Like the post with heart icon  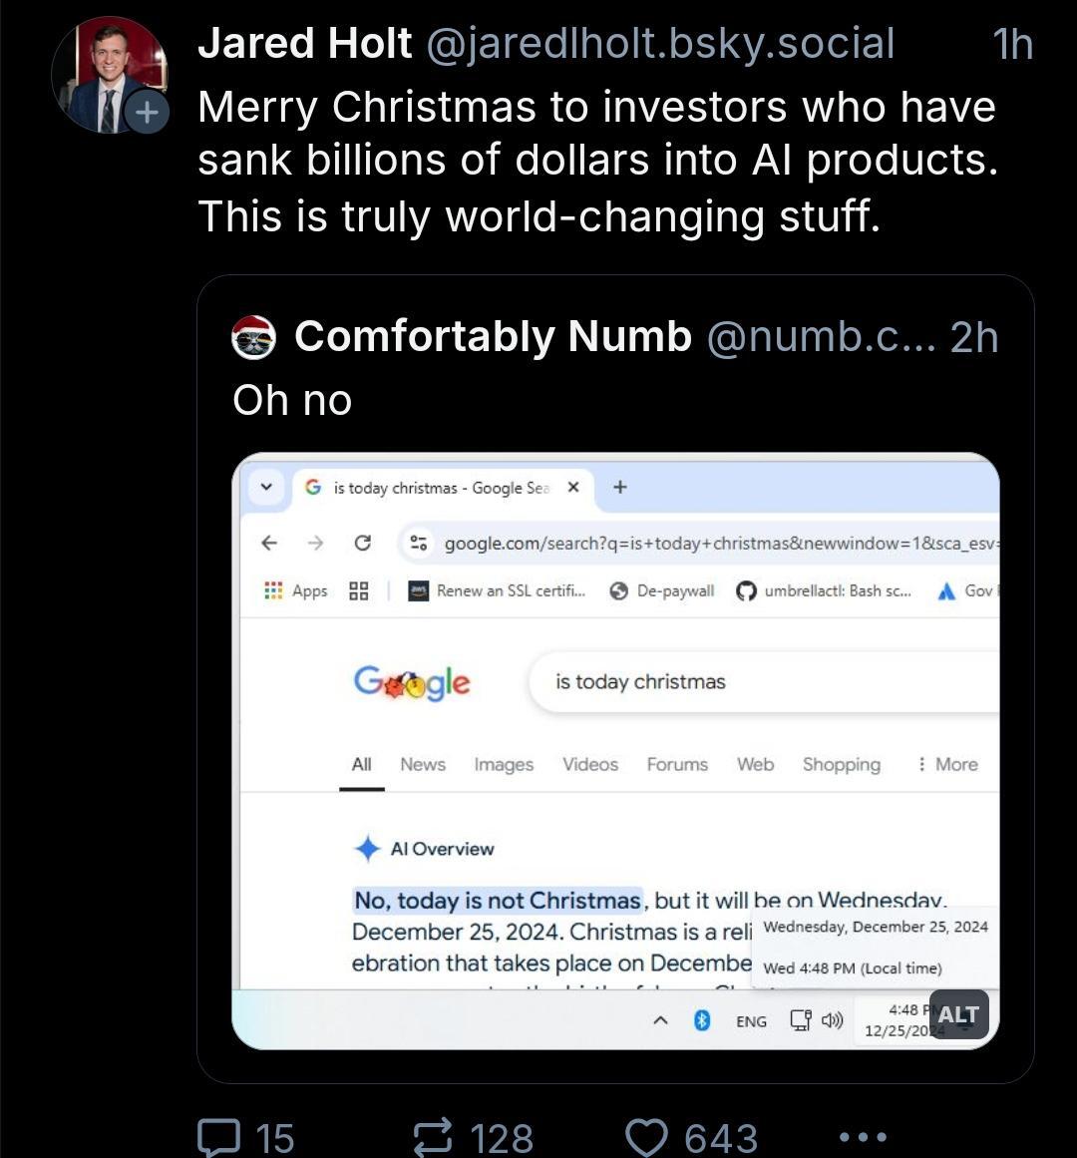pos(646,1136)
